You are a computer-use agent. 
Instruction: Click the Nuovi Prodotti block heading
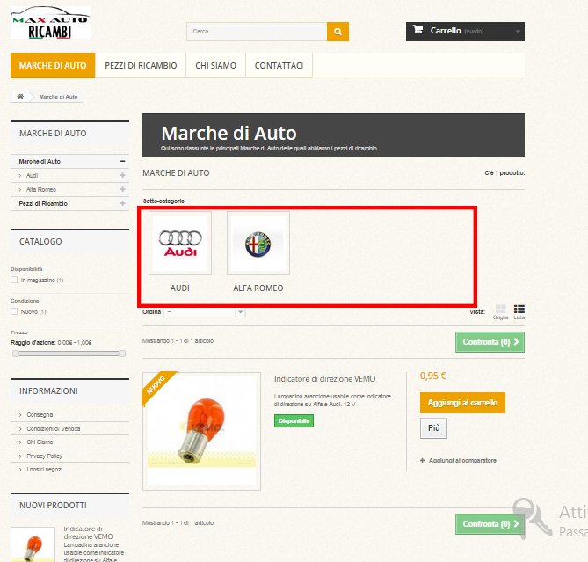click(x=53, y=506)
